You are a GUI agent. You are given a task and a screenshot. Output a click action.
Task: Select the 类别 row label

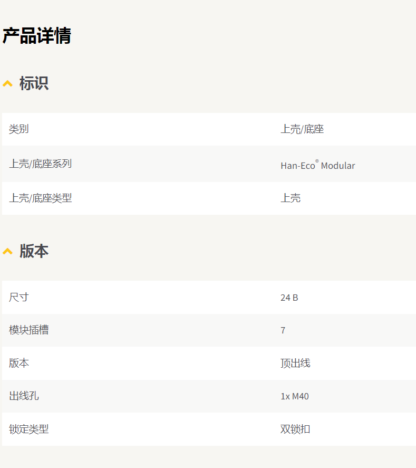click(x=19, y=129)
